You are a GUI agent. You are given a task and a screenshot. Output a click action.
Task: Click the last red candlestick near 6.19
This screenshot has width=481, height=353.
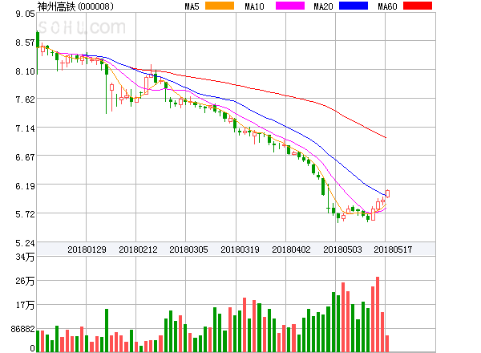click(387, 193)
